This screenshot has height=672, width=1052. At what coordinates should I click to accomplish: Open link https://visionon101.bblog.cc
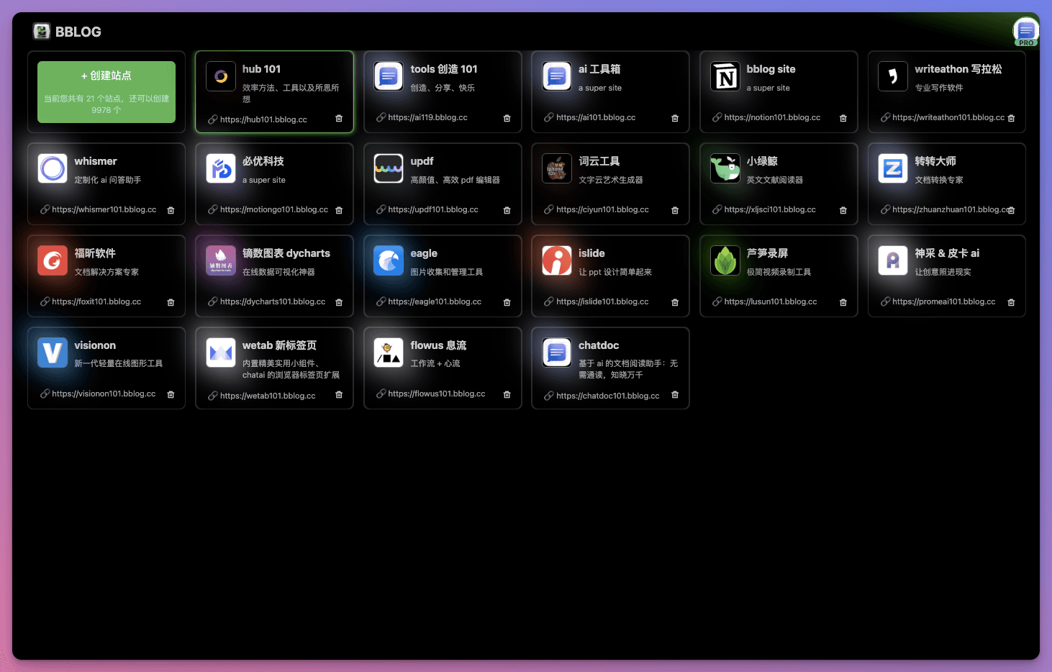pyautogui.click(x=104, y=394)
